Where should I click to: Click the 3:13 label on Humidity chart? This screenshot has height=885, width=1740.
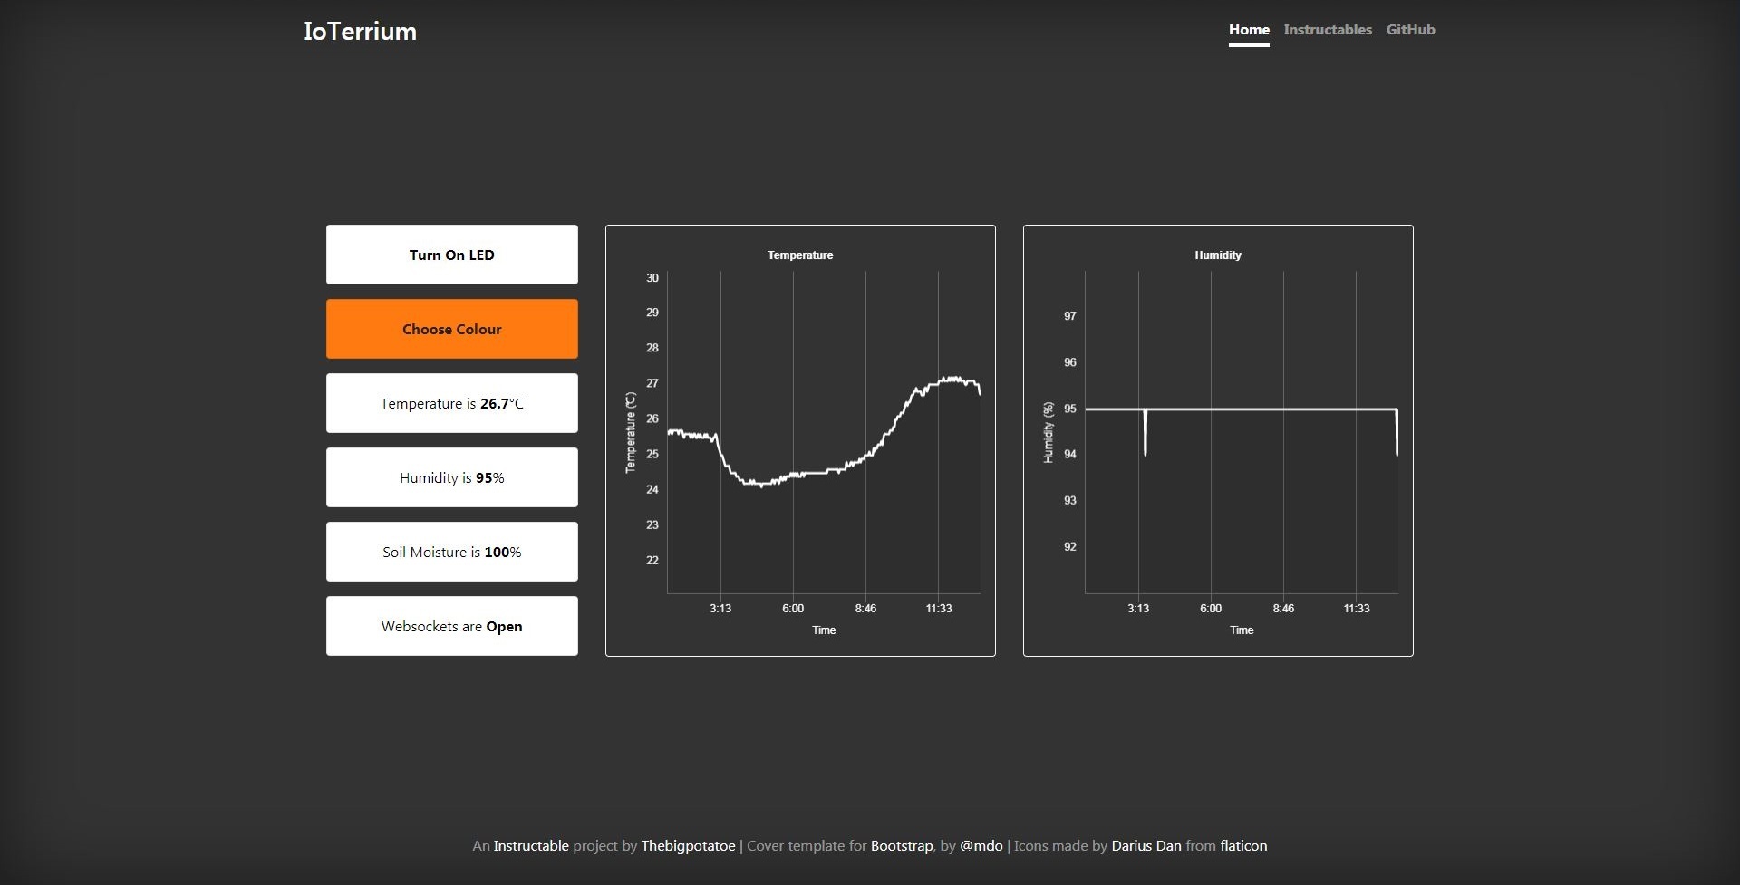point(1137,609)
